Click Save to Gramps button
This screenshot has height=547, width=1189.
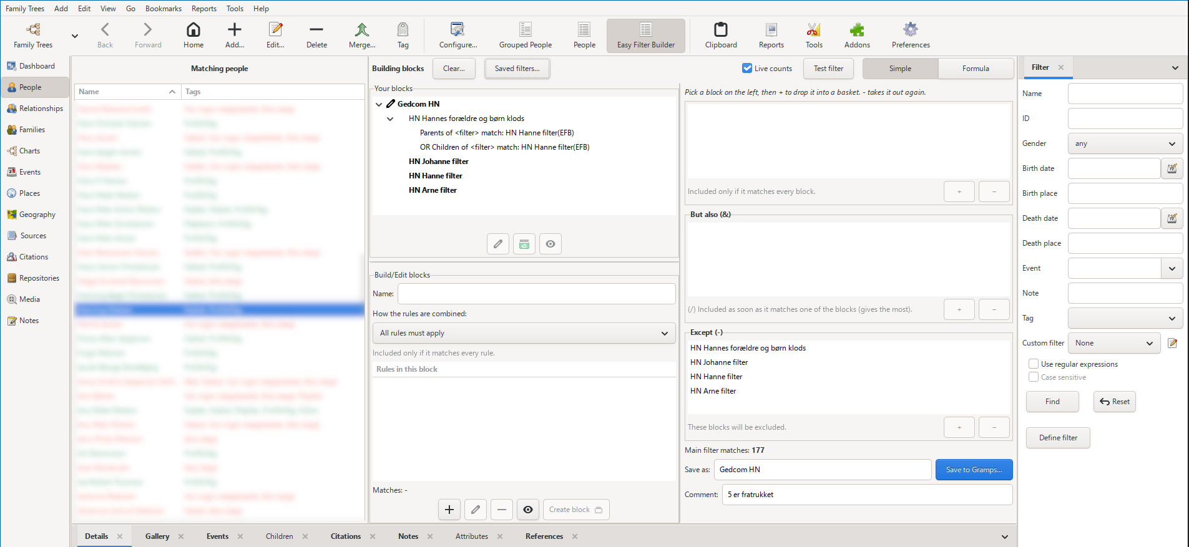pyautogui.click(x=974, y=470)
